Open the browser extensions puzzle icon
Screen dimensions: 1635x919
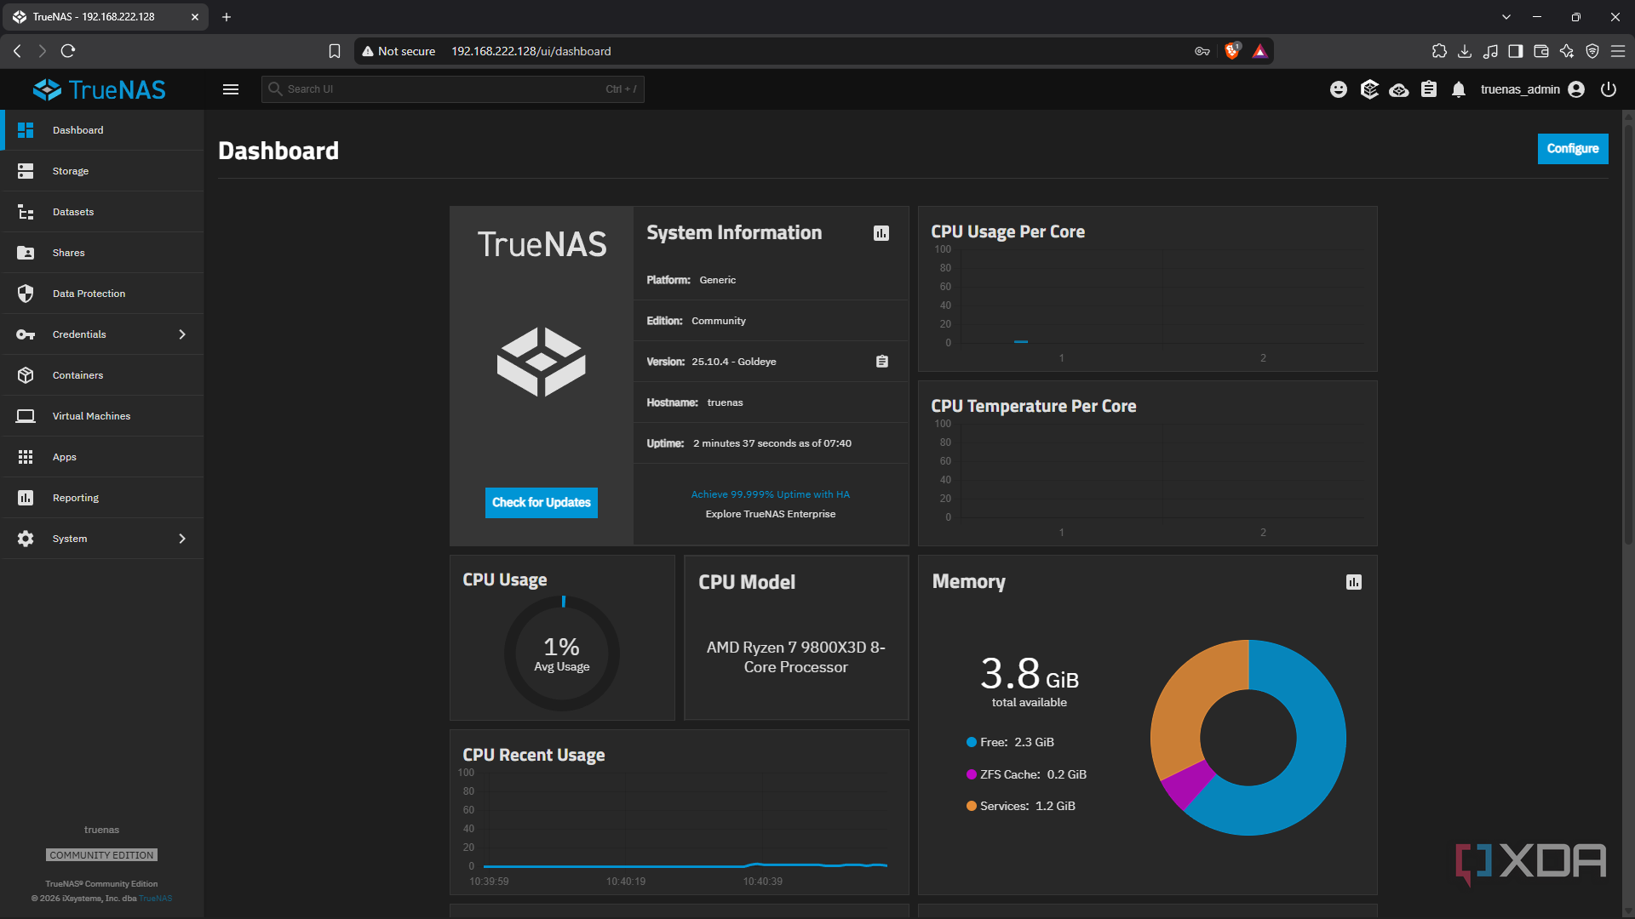click(1439, 51)
